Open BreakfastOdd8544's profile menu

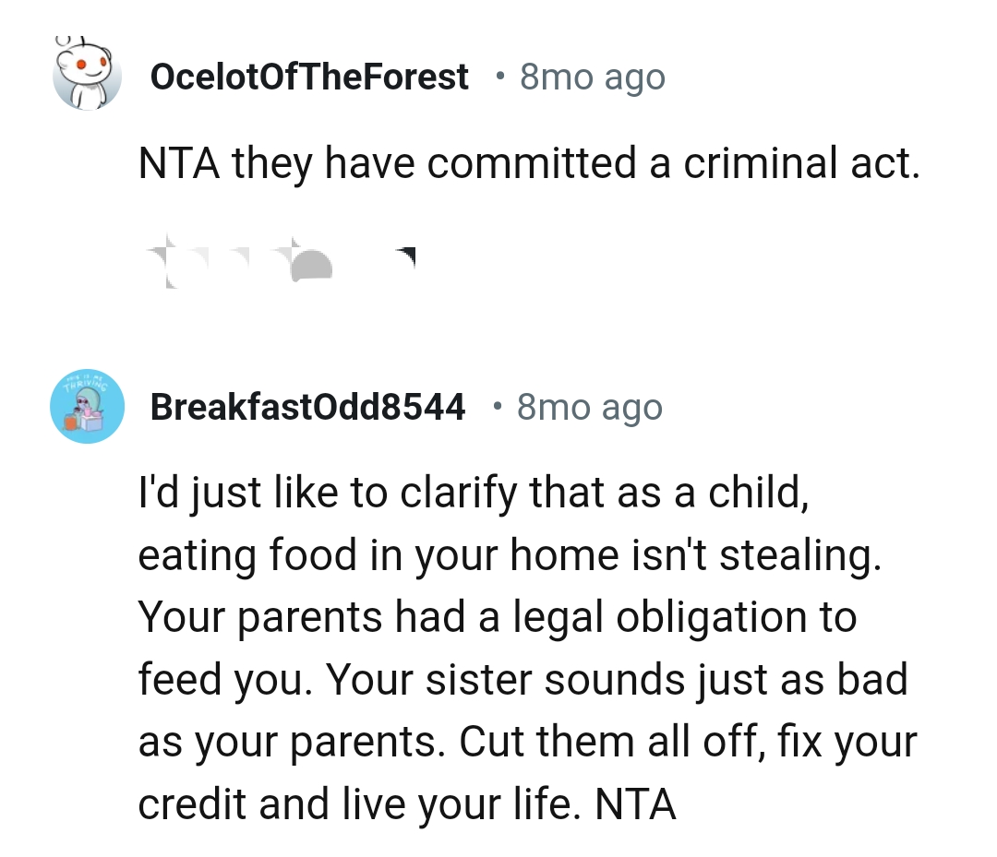[309, 406]
